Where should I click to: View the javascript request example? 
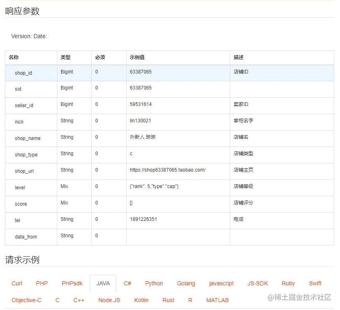(x=221, y=283)
